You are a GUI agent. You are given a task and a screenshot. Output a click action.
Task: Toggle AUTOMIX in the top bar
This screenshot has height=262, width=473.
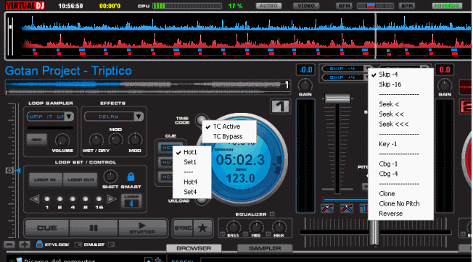click(x=447, y=6)
